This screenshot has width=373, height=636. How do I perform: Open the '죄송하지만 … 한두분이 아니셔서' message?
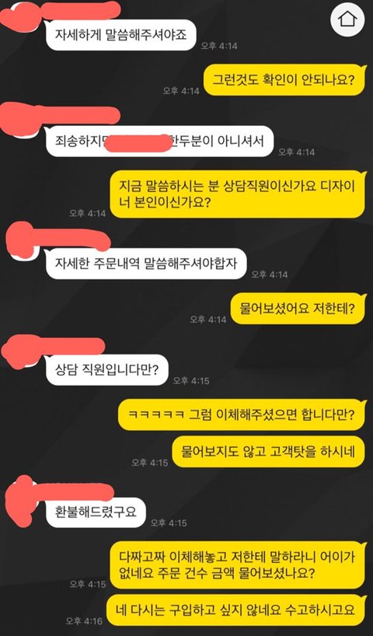(160, 142)
